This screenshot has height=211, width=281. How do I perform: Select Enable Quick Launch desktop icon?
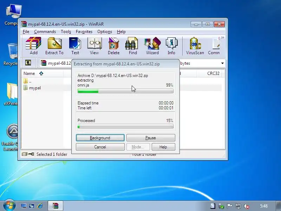[x=11, y=137]
